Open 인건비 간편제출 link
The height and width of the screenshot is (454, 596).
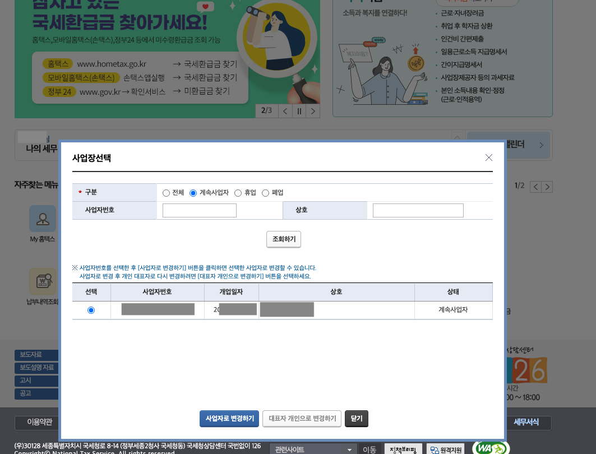(x=462, y=39)
